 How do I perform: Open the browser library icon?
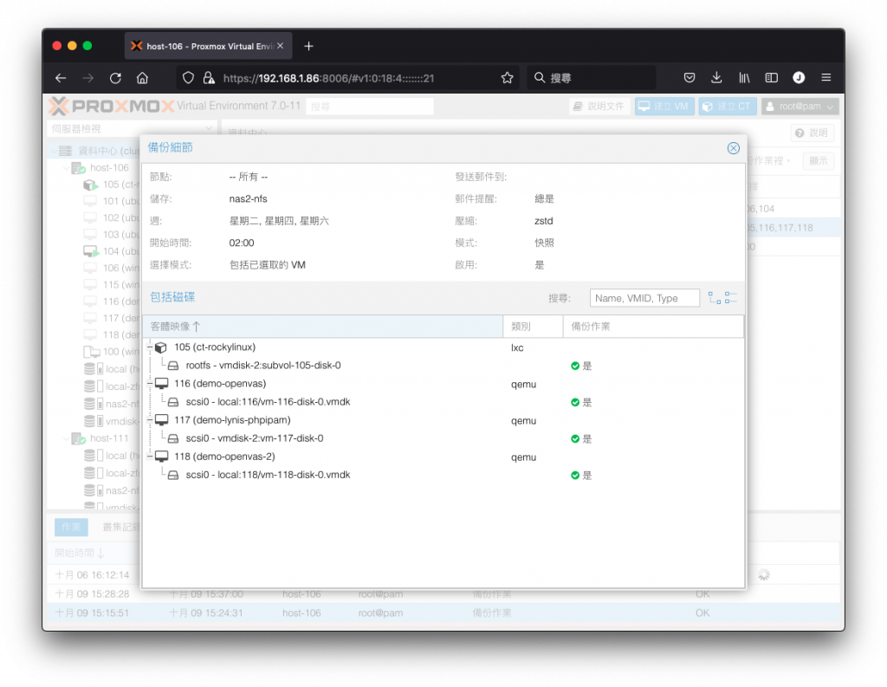(x=744, y=77)
